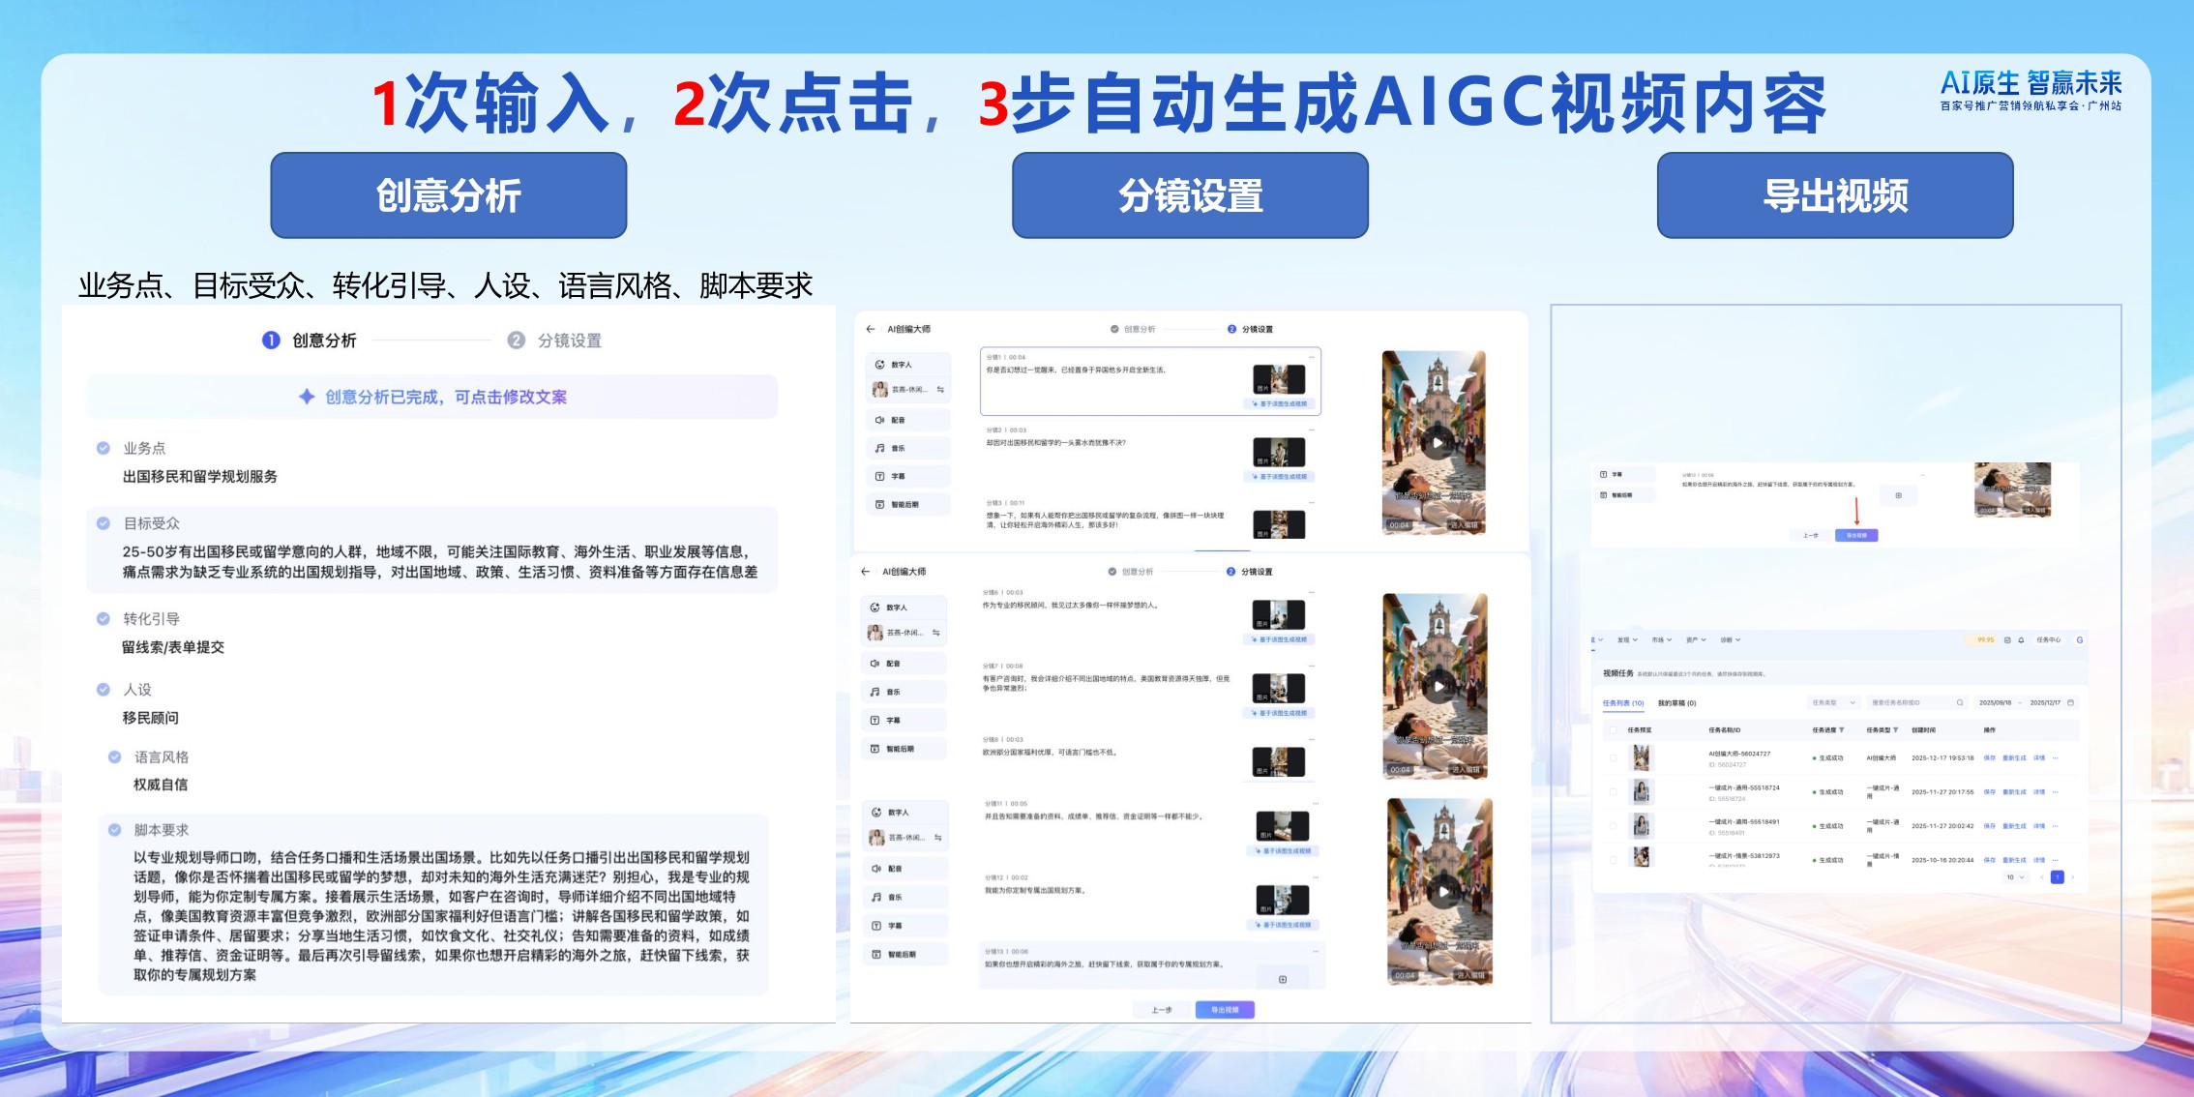Open the page size 10 dropdown
The width and height of the screenshot is (2194, 1097).
[2015, 876]
